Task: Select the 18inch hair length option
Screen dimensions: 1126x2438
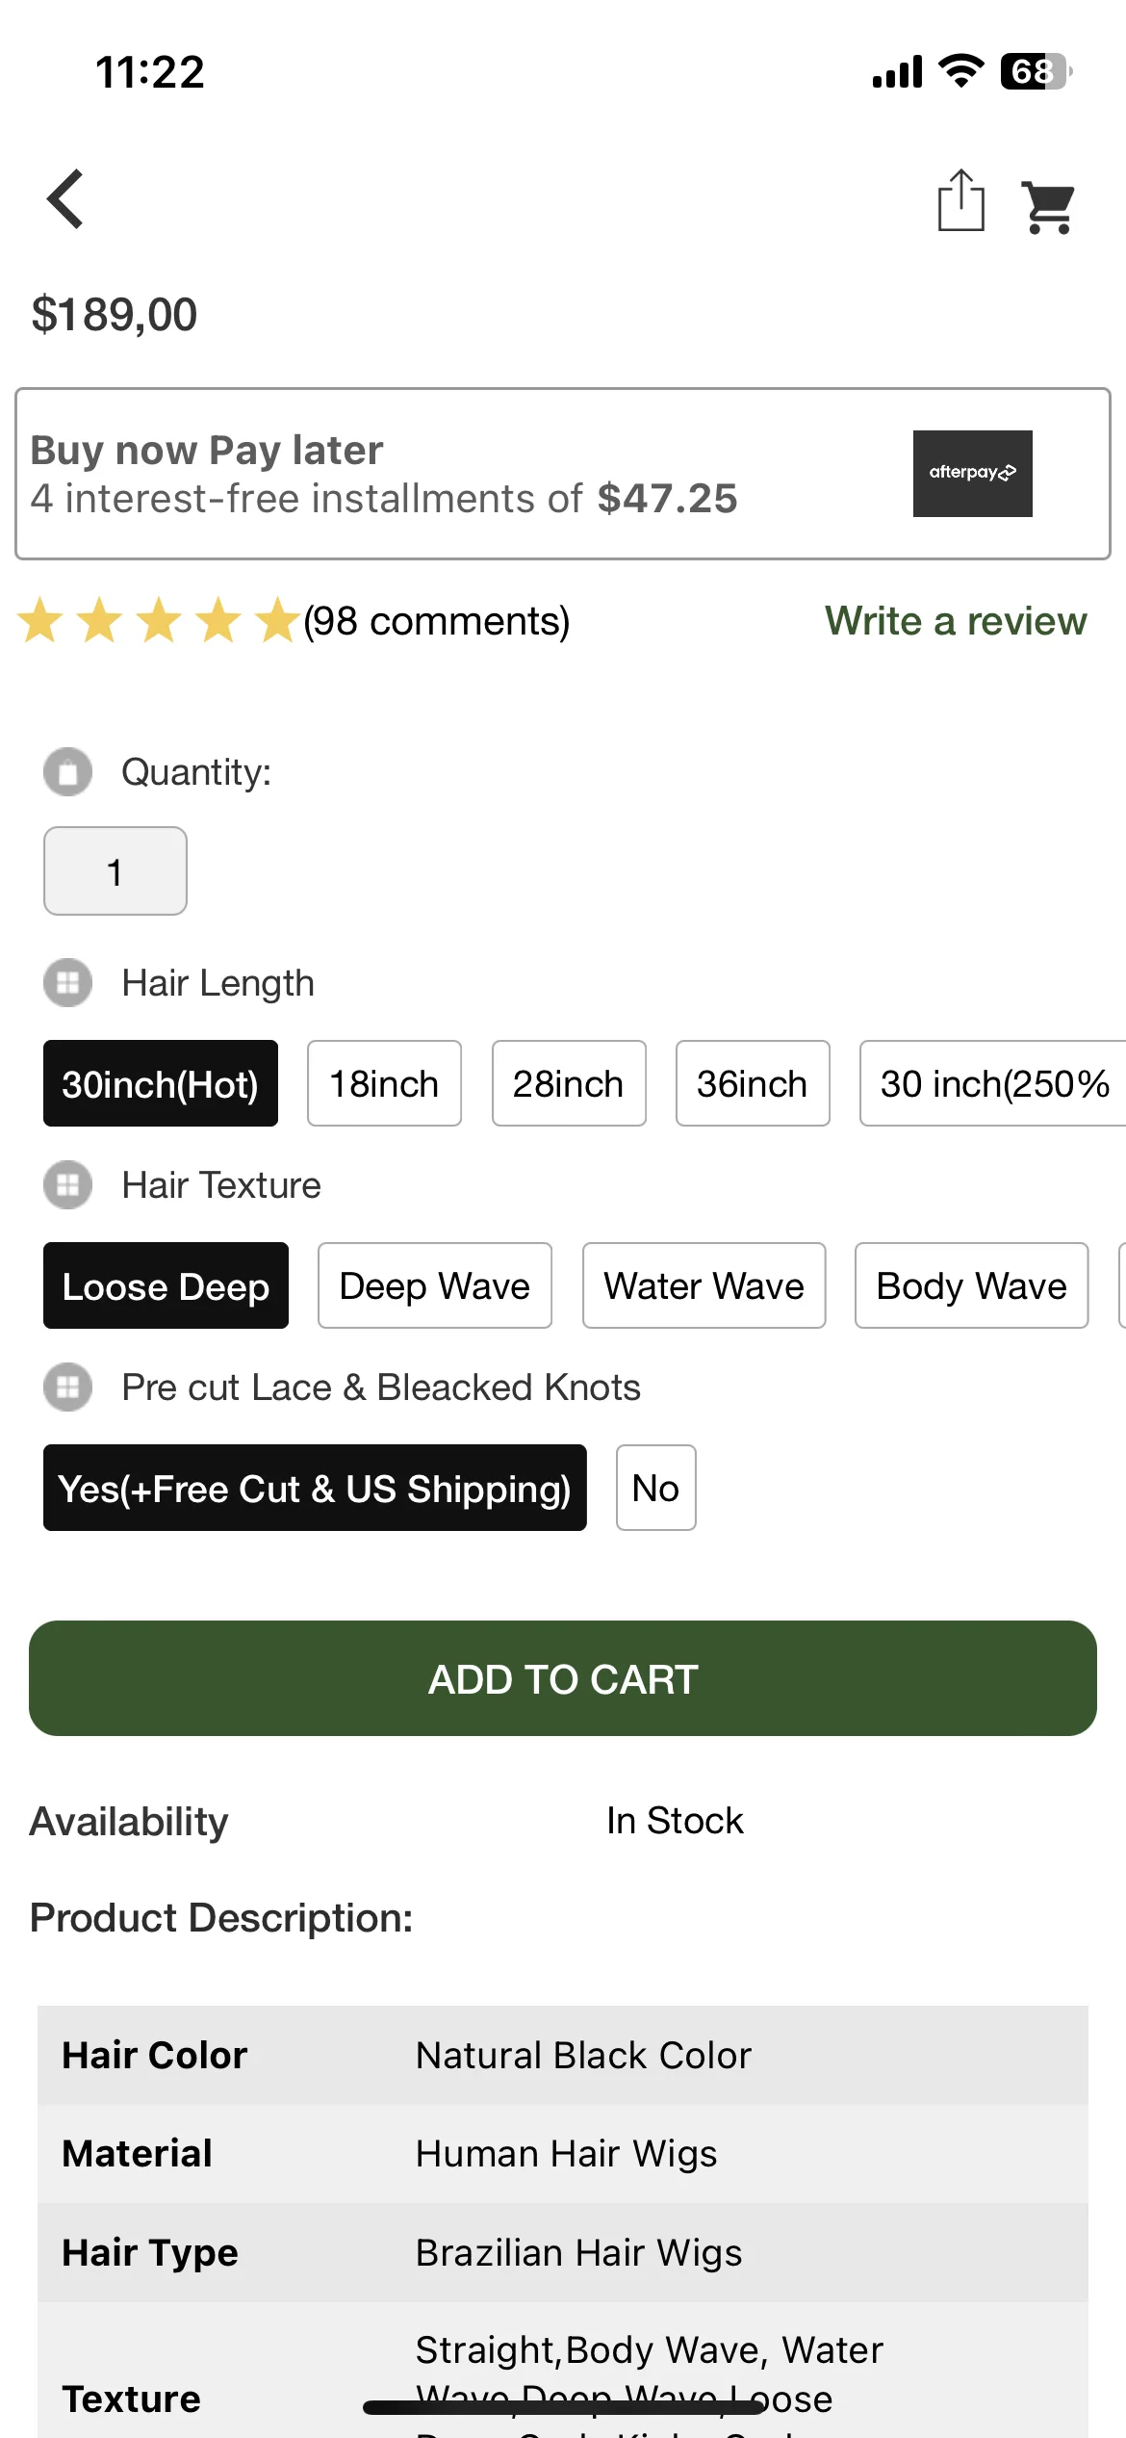Action: (384, 1083)
